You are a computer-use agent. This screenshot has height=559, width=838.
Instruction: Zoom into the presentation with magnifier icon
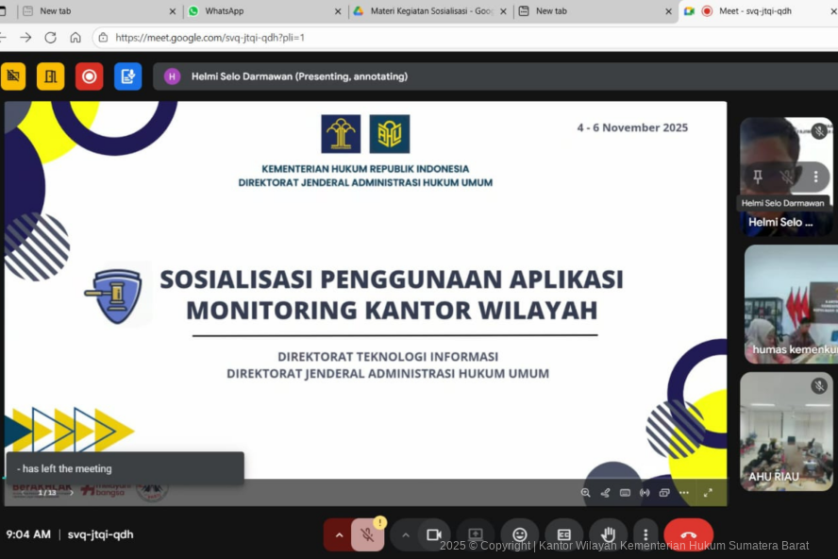pyautogui.click(x=585, y=492)
